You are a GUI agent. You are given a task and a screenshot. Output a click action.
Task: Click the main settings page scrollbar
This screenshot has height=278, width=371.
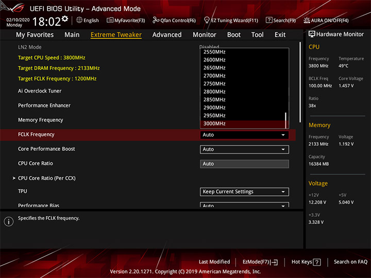[x=300, y=82]
